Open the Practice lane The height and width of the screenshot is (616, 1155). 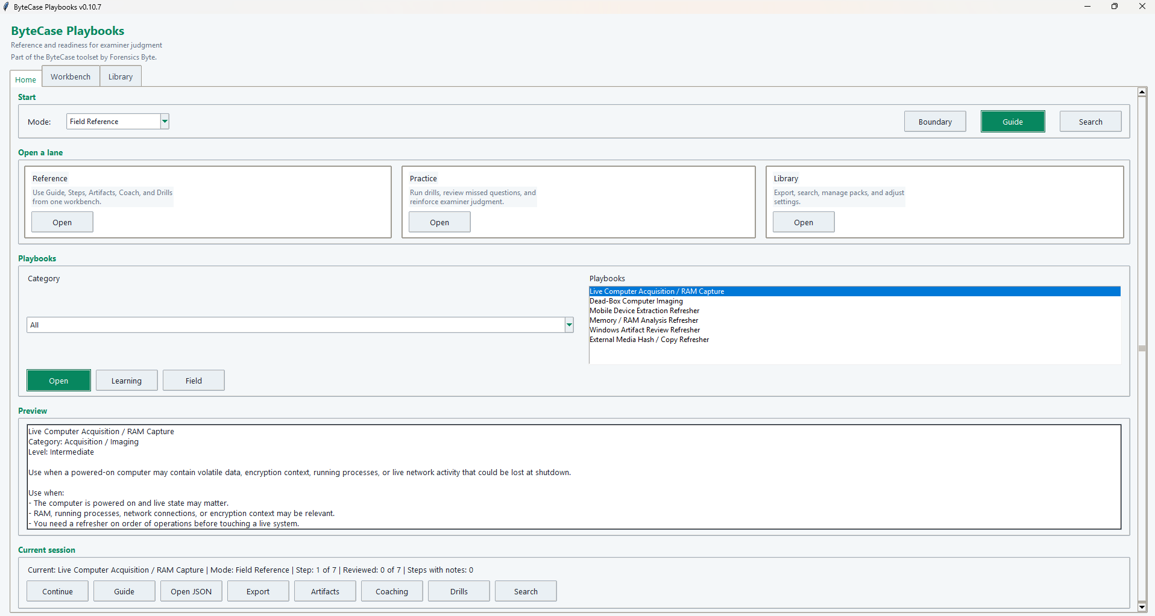click(x=439, y=222)
